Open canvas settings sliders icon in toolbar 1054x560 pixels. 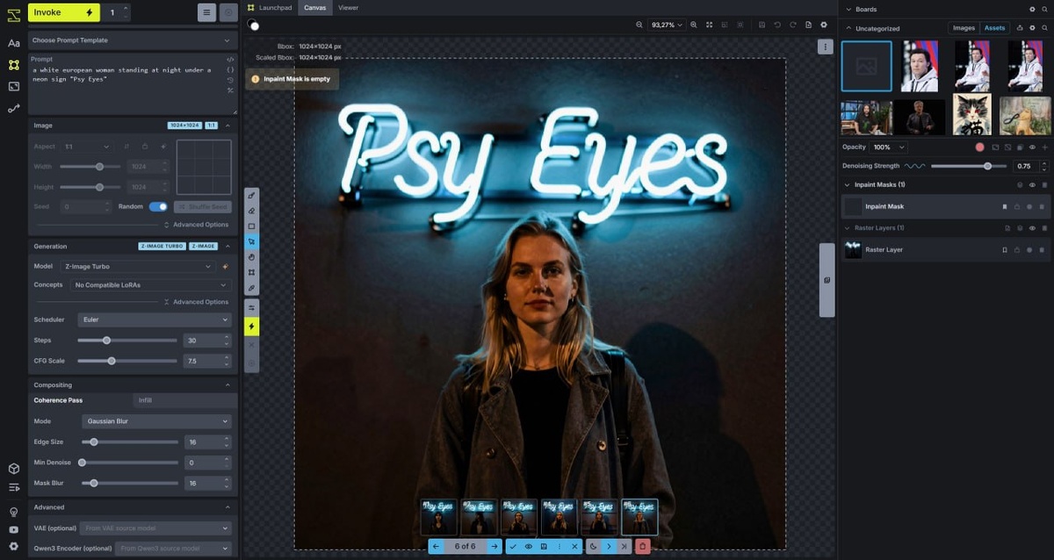pyautogui.click(x=251, y=307)
